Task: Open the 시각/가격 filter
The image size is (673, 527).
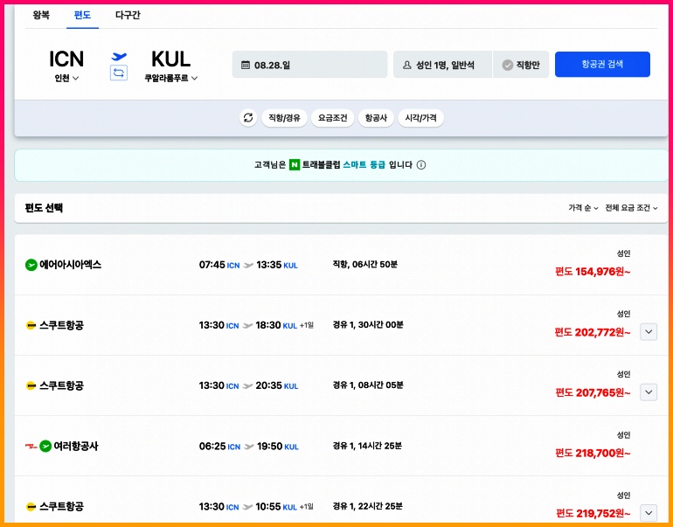Action: tap(421, 118)
